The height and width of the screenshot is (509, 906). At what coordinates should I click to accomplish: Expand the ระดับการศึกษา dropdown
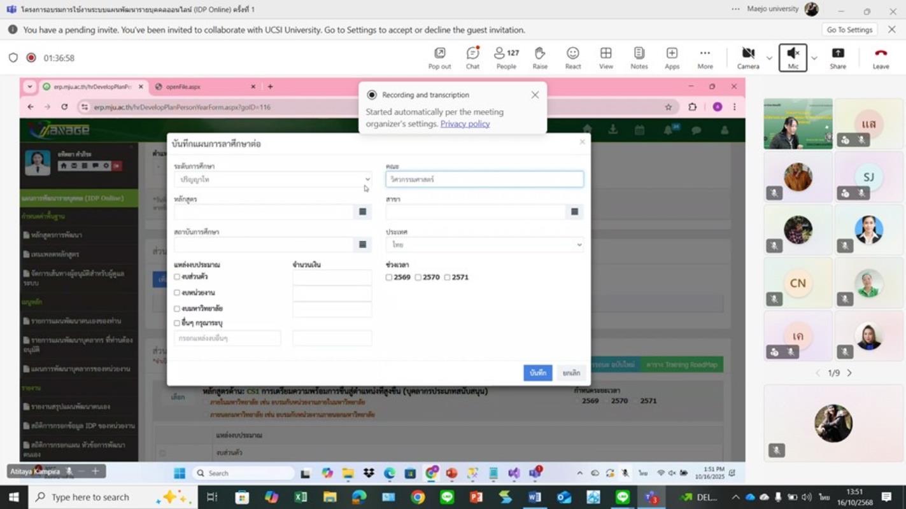pyautogui.click(x=273, y=180)
